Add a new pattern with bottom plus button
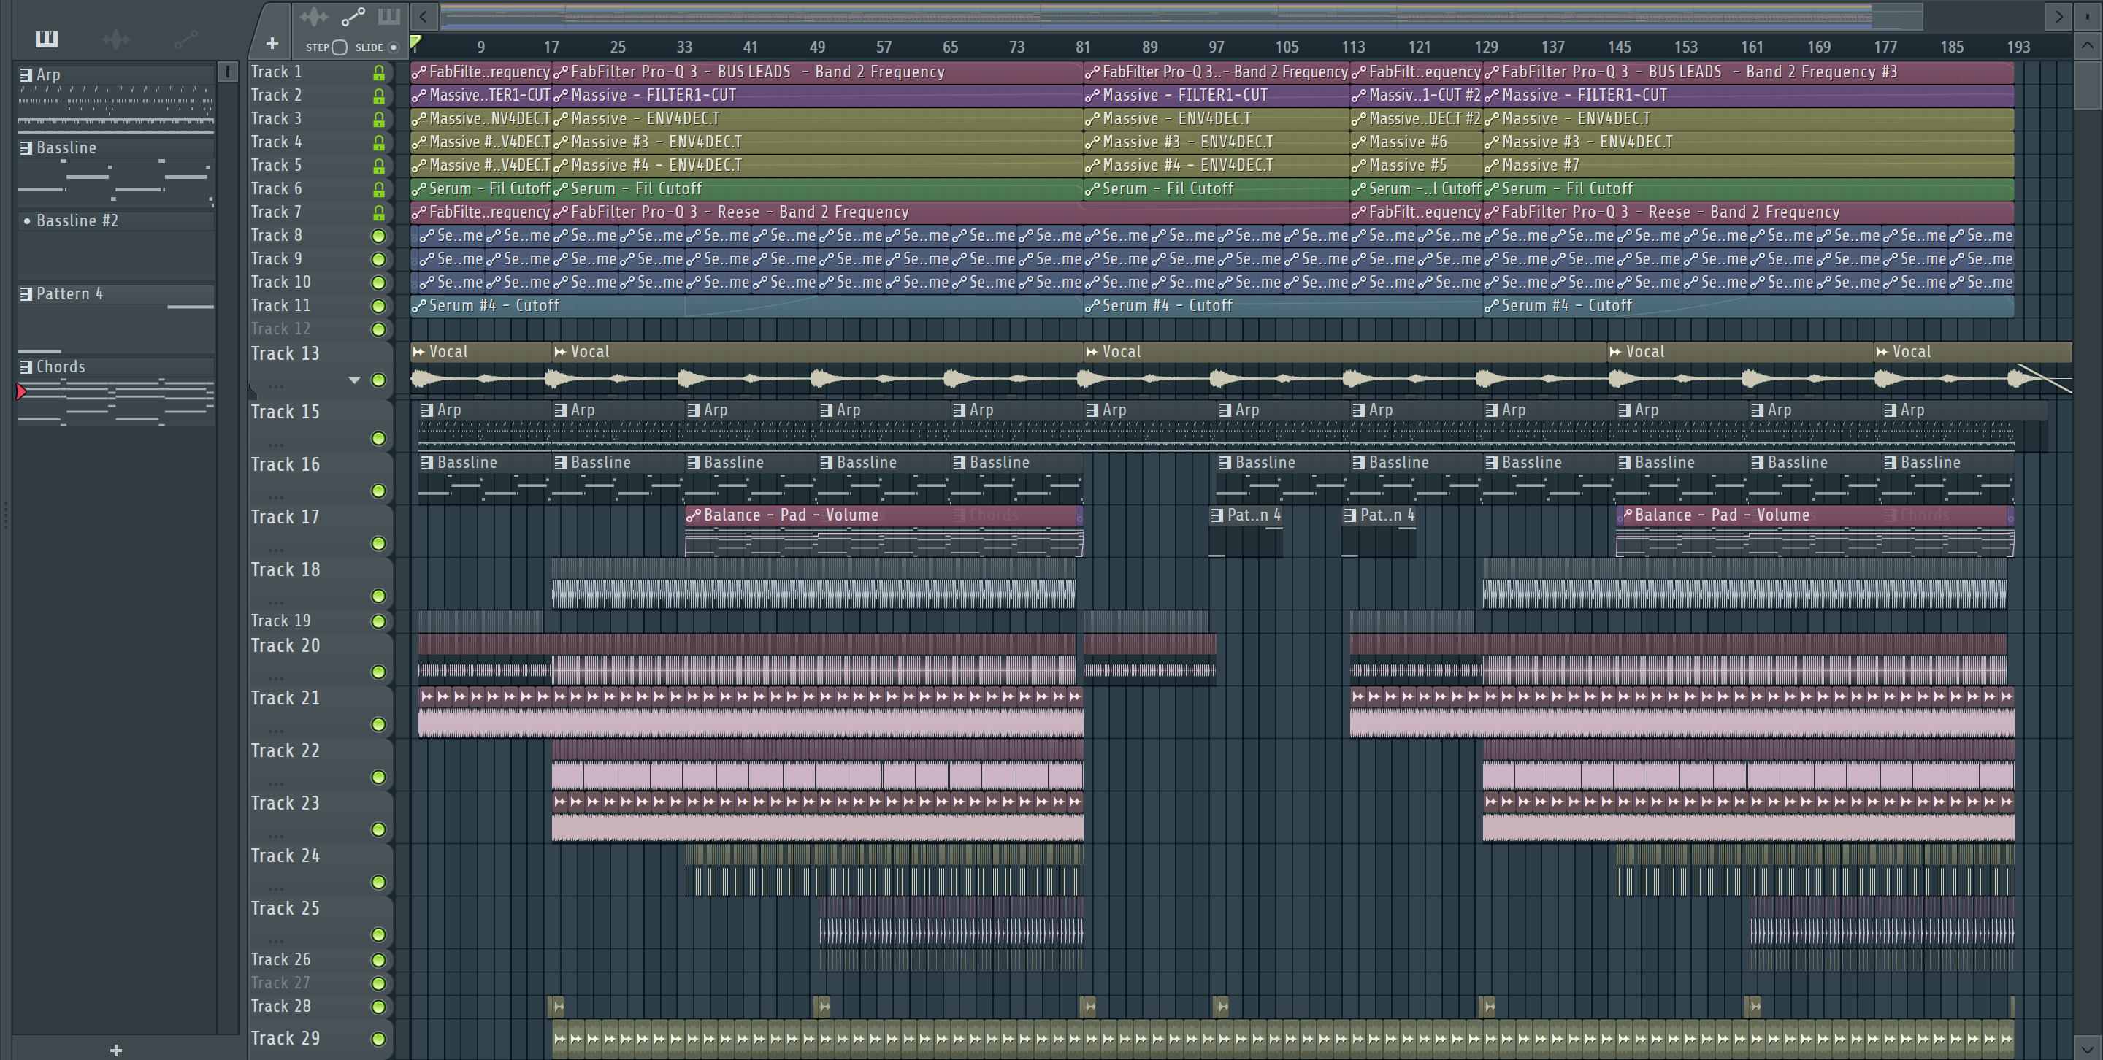The image size is (2103, 1060). pos(116,1051)
